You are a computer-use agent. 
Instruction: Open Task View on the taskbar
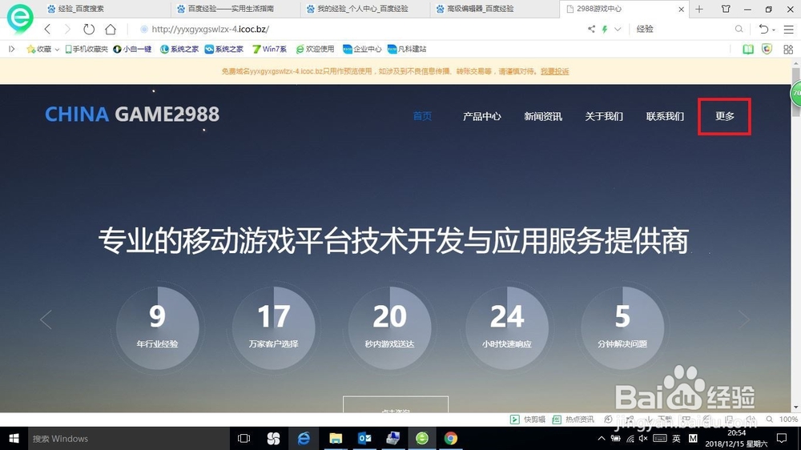click(x=244, y=438)
